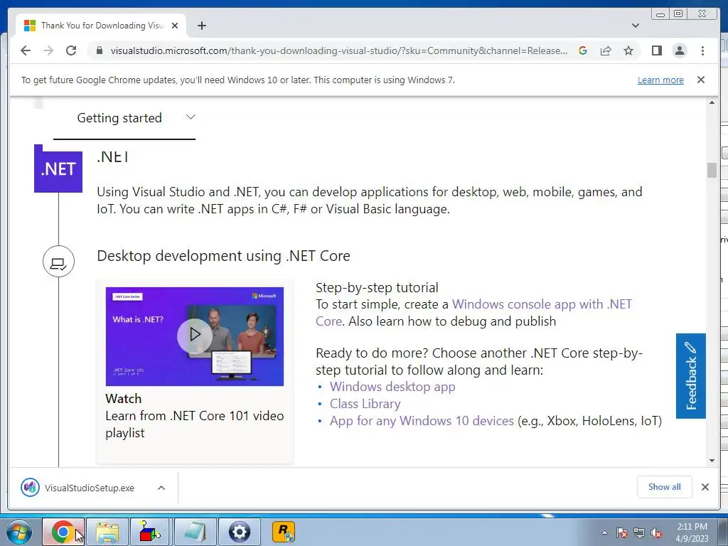Play the What is .NET video

click(195, 336)
